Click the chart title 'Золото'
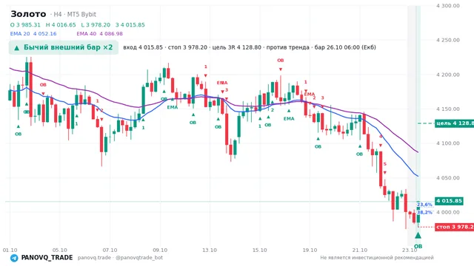Image resolution: width=474 pixels, height=266 pixels. [28, 14]
